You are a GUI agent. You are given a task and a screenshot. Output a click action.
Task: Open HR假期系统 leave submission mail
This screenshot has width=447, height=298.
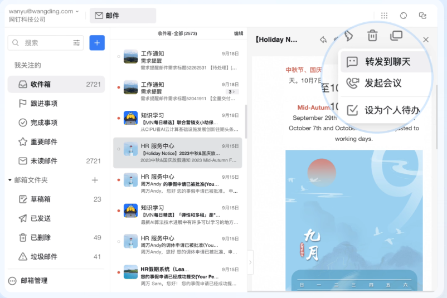(178, 276)
